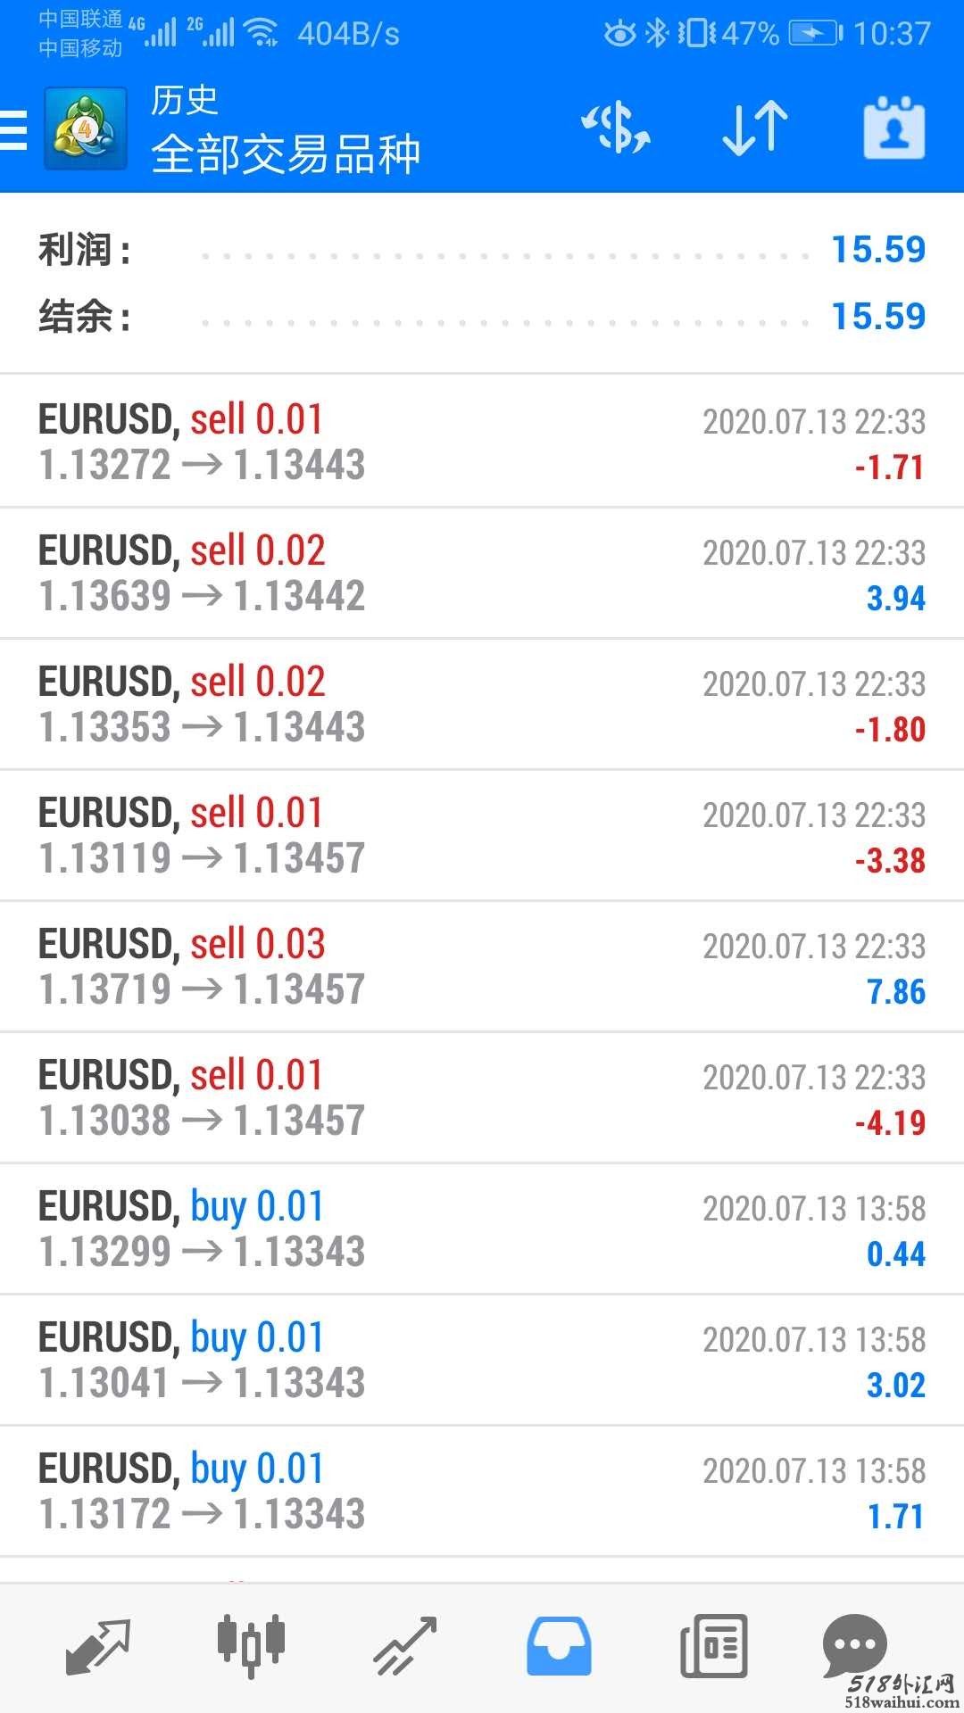Tap the MetaTrader 4 app logo
This screenshot has height=1713, width=964.
(x=85, y=129)
